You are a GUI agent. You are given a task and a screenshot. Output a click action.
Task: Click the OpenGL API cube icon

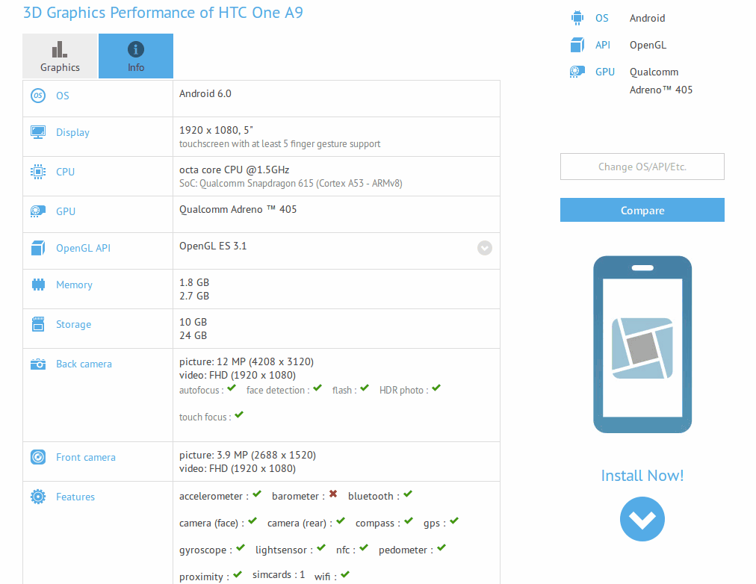[x=38, y=248]
